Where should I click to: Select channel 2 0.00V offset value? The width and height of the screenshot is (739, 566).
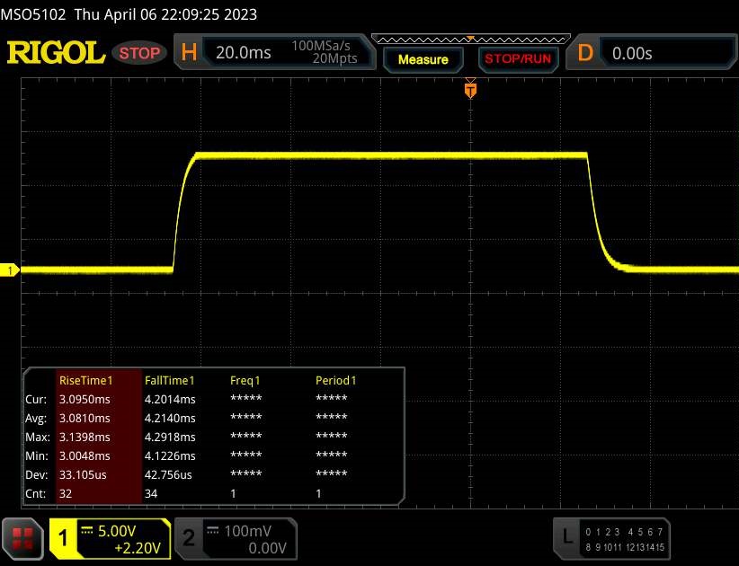point(267,548)
